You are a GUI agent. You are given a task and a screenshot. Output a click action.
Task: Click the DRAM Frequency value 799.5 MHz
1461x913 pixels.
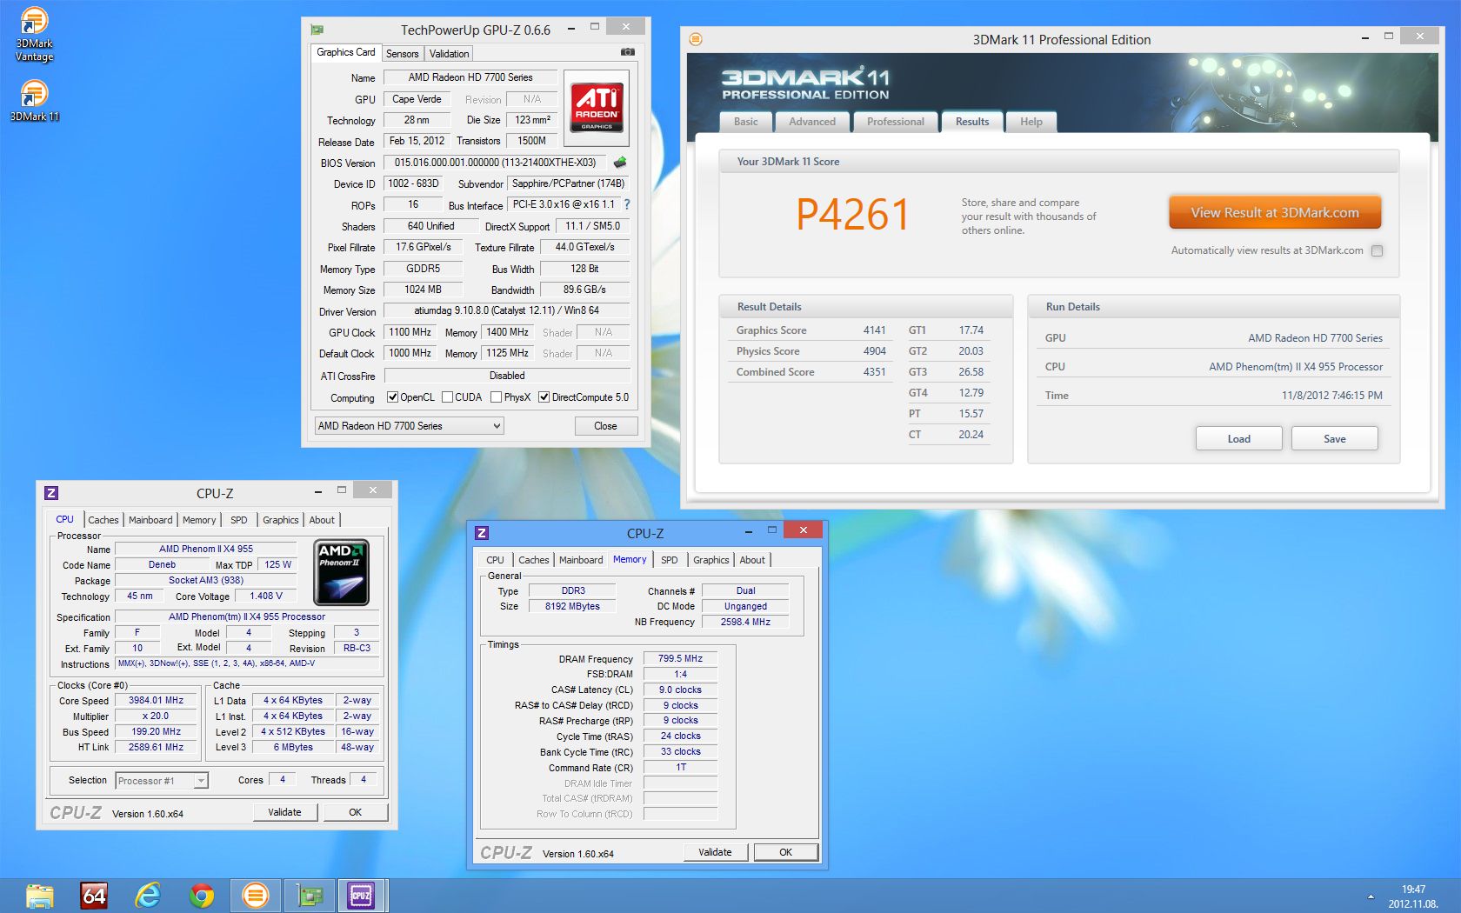(x=680, y=659)
